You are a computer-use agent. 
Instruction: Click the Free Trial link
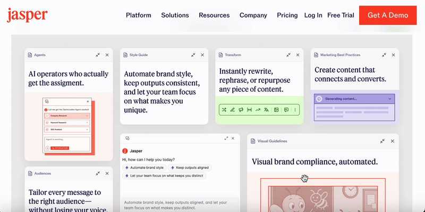click(x=341, y=15)
